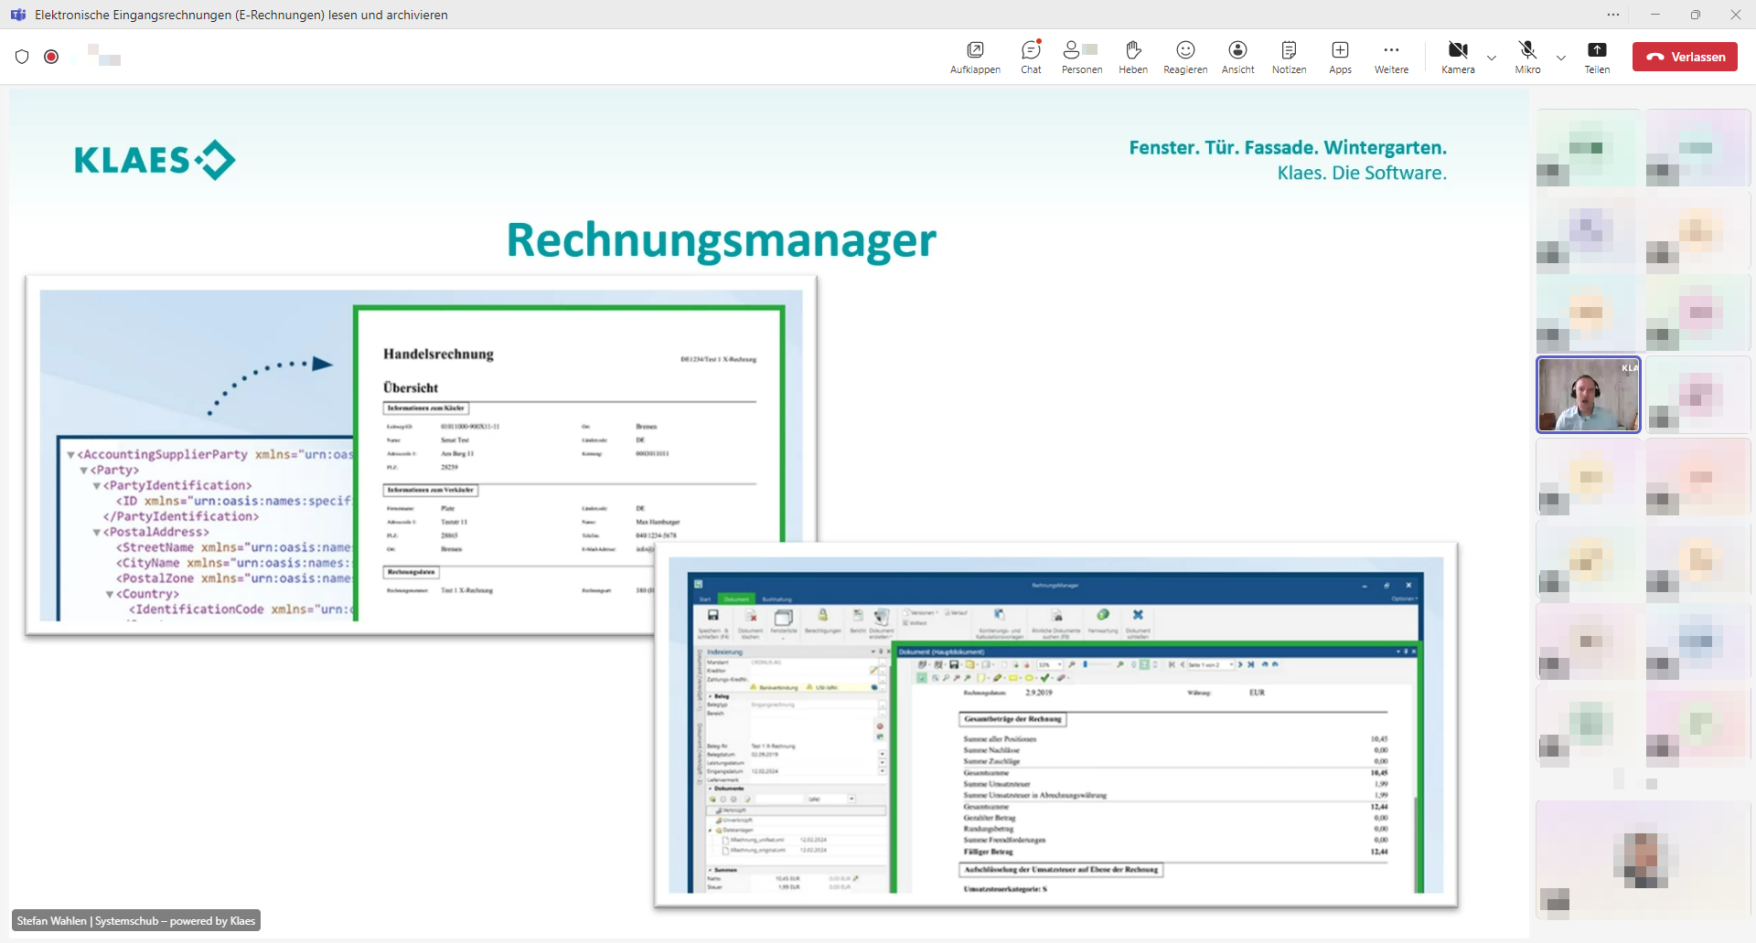Click the shield privacy icon
This screenshot has height=943, width=1756.
(22, 57)
